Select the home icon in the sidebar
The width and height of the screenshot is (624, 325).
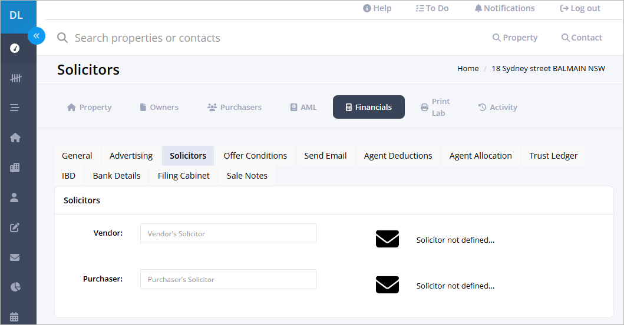[15, 138]
